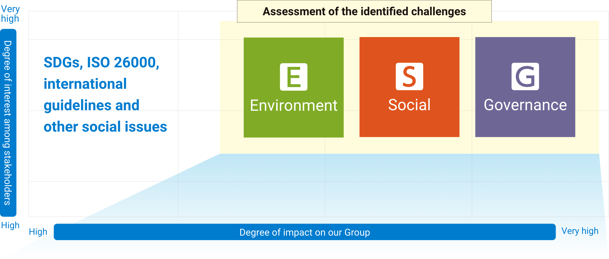This screenshot has height=259, width=609.
Task: Click the white S icon in the orange tile
Action: [x=409, y=76]
